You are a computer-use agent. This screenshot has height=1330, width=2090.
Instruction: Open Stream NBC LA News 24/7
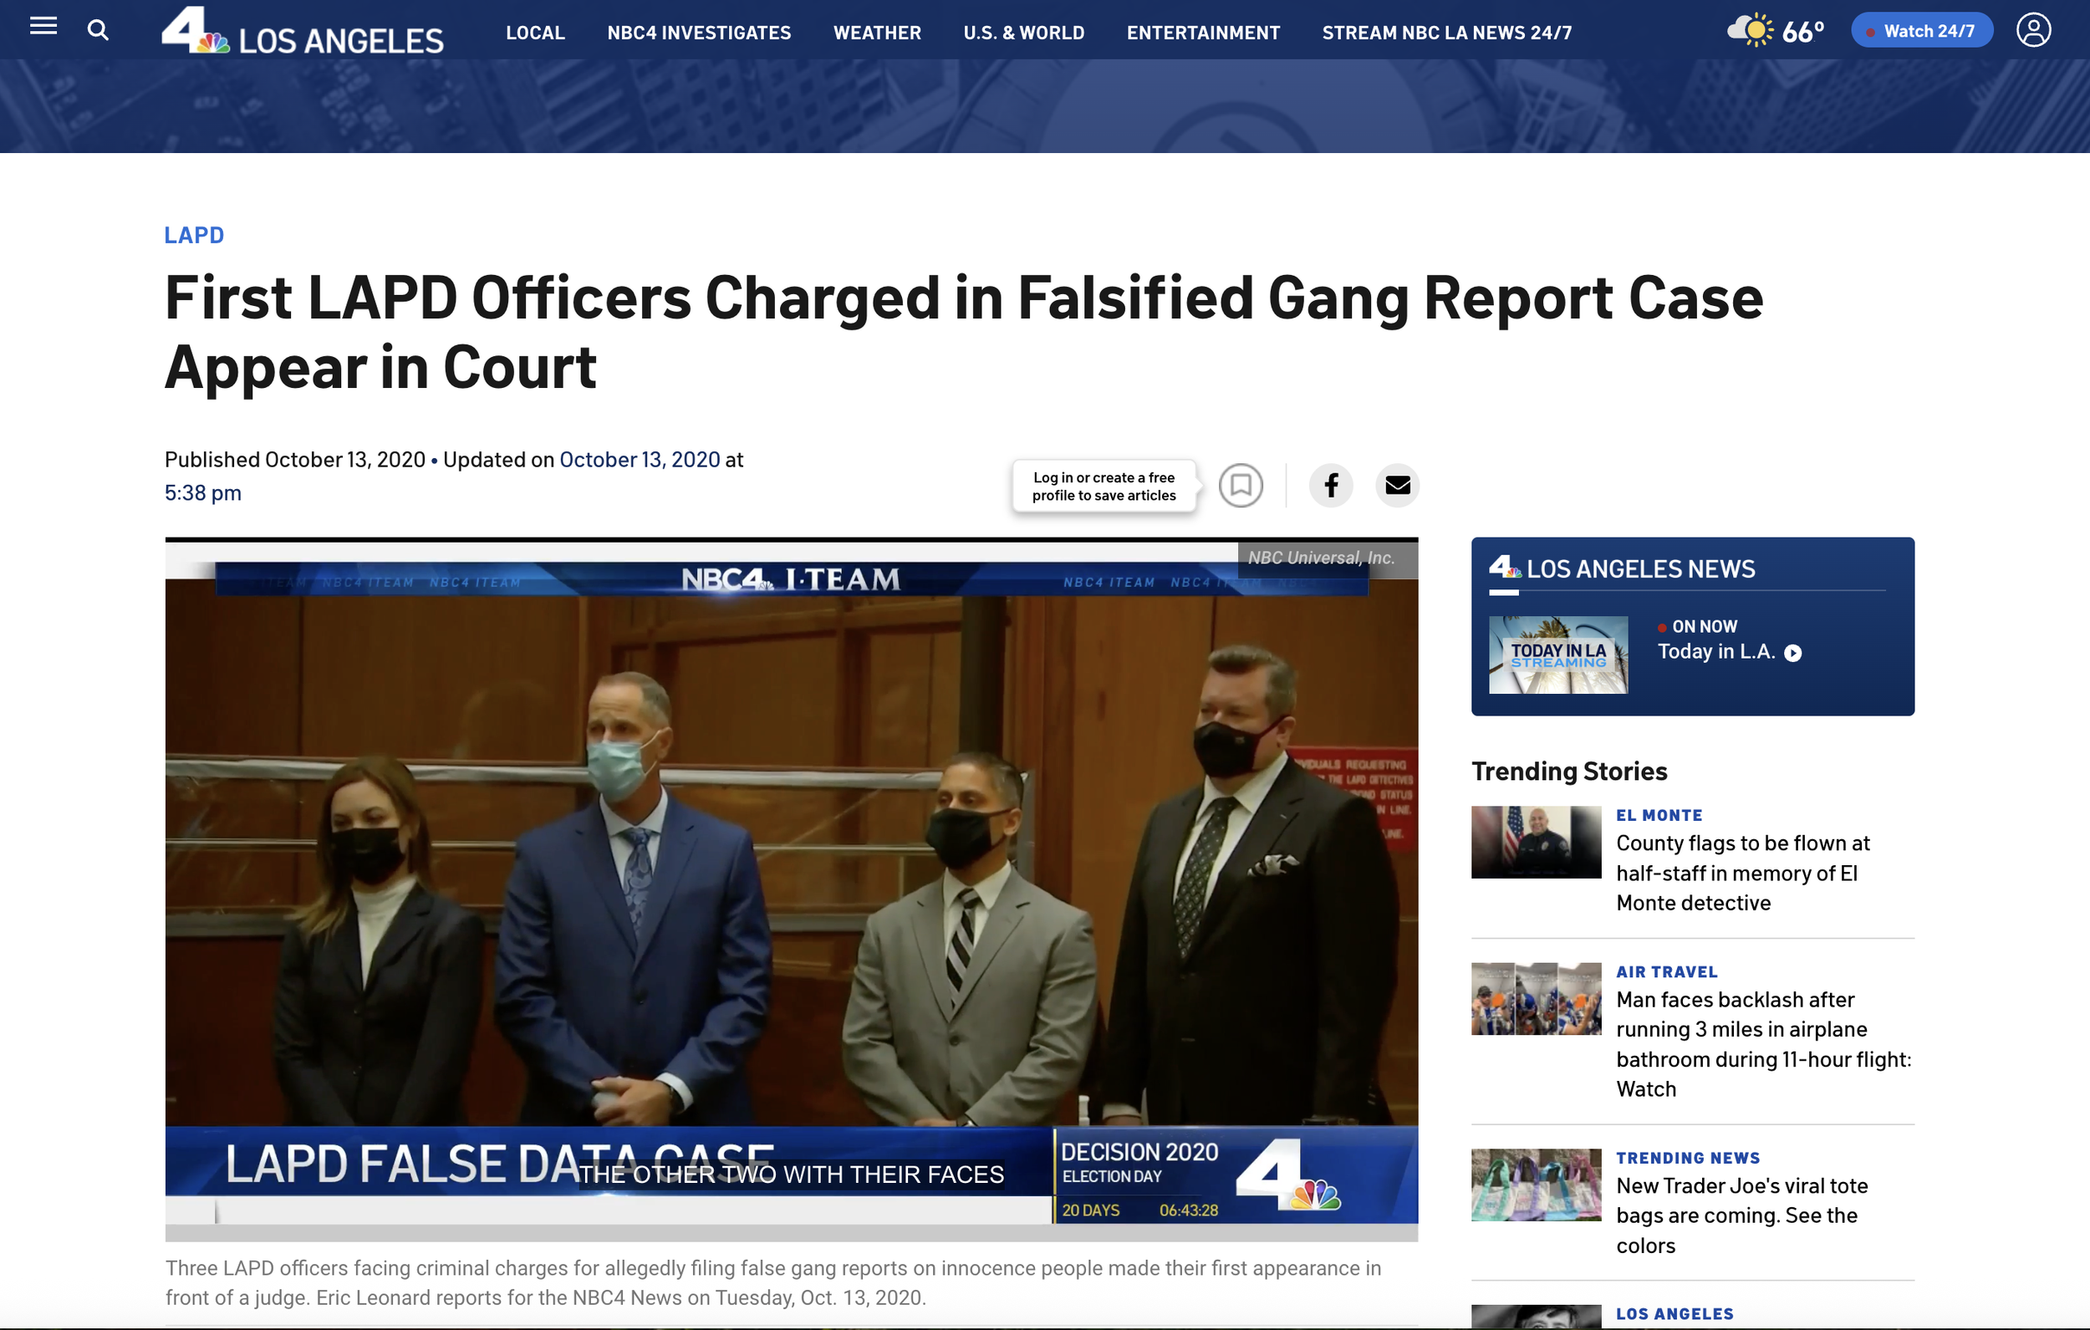coord(1446,33)
